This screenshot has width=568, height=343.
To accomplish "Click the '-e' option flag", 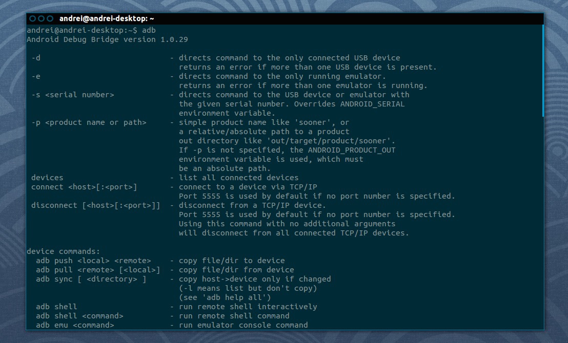I will click(36, 76).
